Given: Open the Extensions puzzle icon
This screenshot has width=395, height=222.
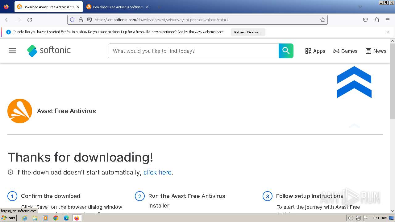Looking at the screenshot, I should tap(376, 20).
